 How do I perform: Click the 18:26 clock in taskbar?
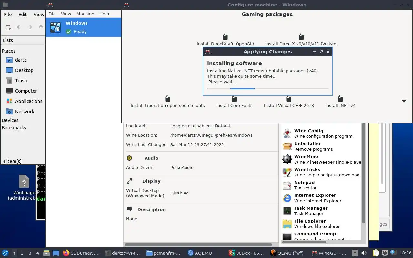tap(406, 253)
